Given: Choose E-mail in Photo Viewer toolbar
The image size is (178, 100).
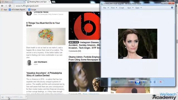Looking at the screenshot, I should [122, 8].
